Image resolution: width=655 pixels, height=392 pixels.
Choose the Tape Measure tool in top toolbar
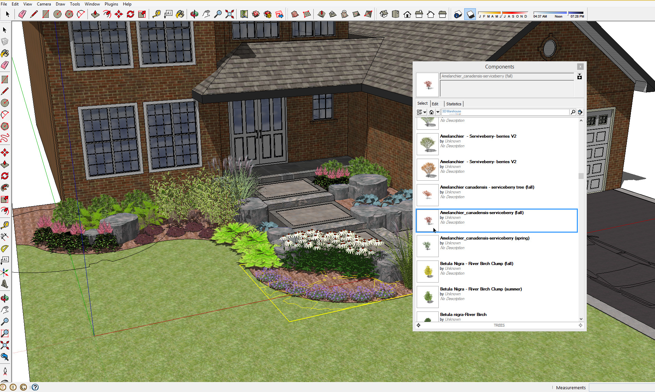tap(156, 14)
